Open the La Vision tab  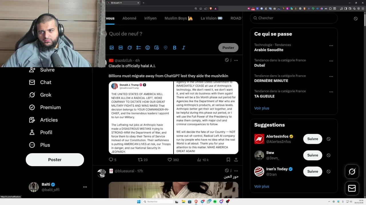coord(211,18)
